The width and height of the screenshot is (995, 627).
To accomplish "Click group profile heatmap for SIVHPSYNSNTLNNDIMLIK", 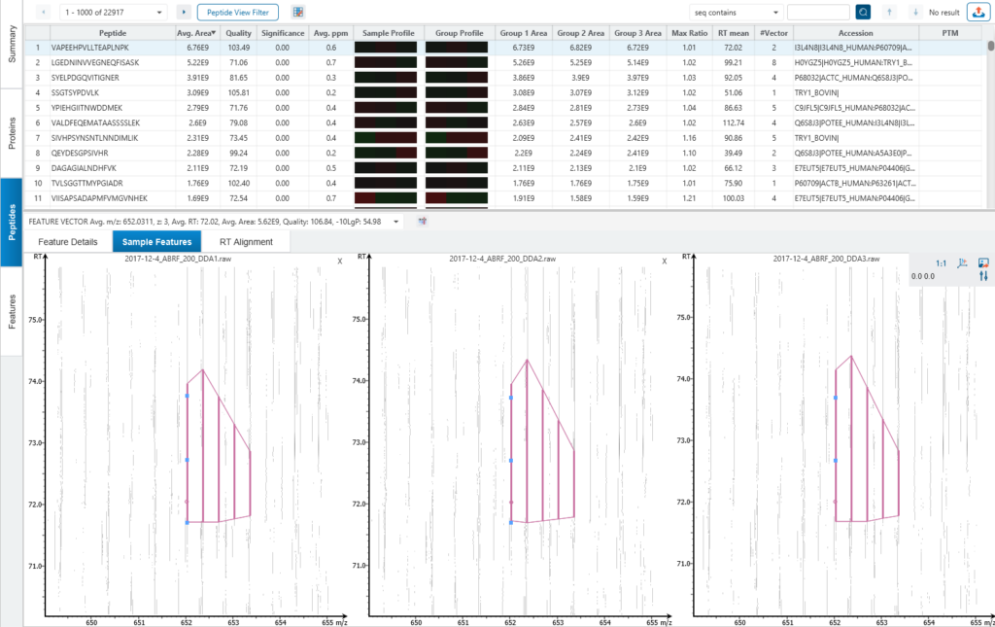I will point(457,138).
